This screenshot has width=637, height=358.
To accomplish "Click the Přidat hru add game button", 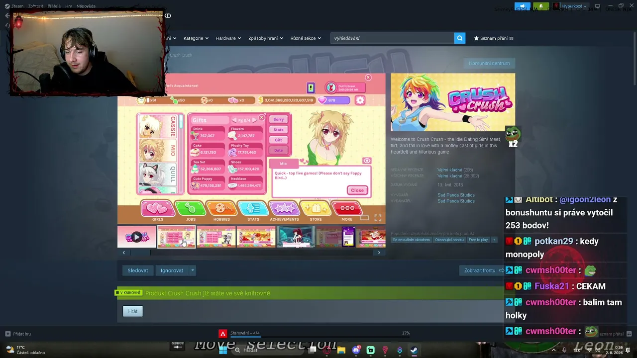I will [x=18, y=334].
